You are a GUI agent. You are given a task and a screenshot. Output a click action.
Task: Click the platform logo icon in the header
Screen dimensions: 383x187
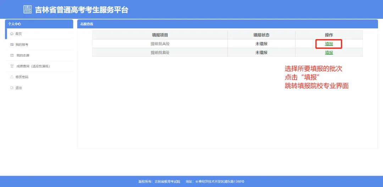point(28,10)
